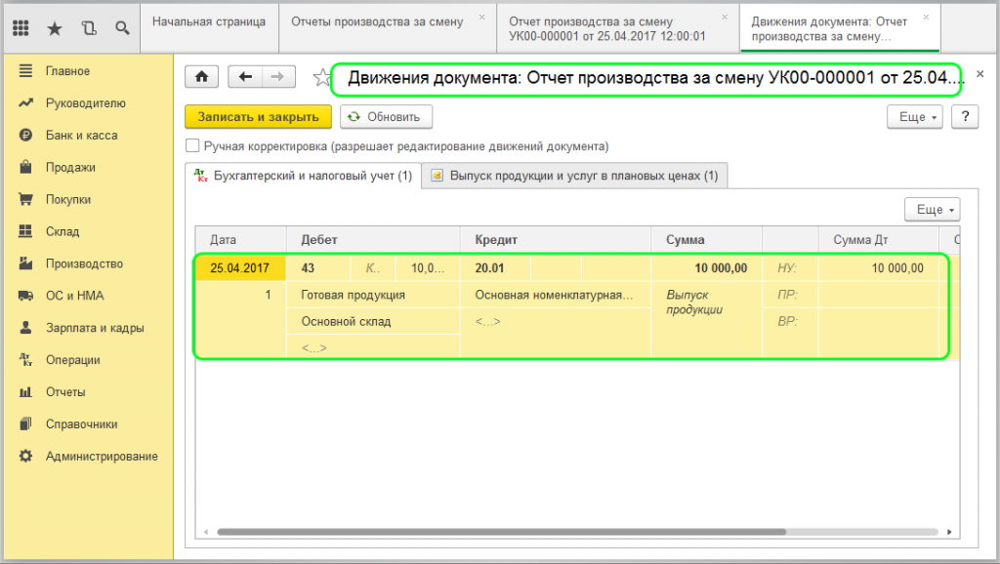Open help with the question mark button
This screenshot has width=1000, height=564.
965,117
